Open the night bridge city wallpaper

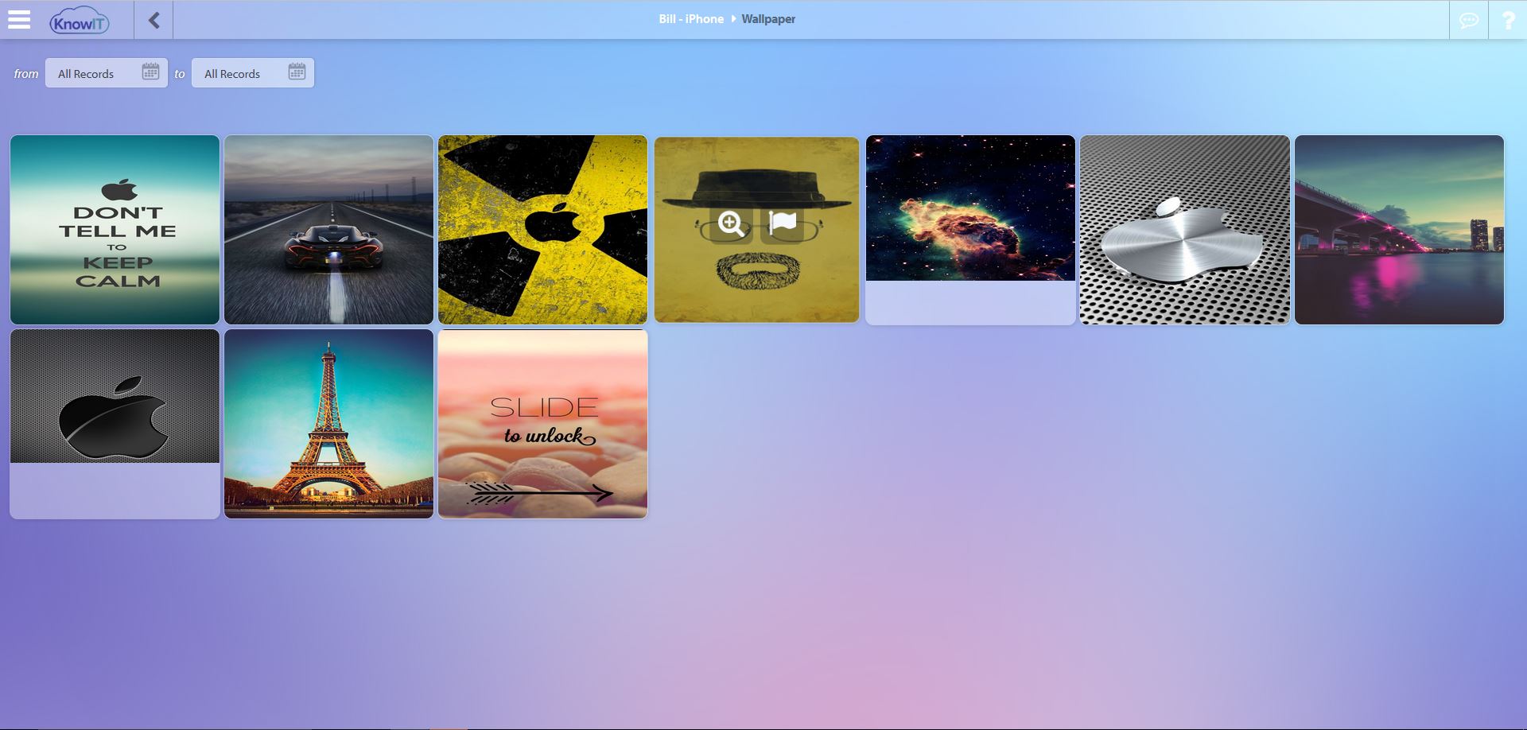click(x=1399, y=230)
